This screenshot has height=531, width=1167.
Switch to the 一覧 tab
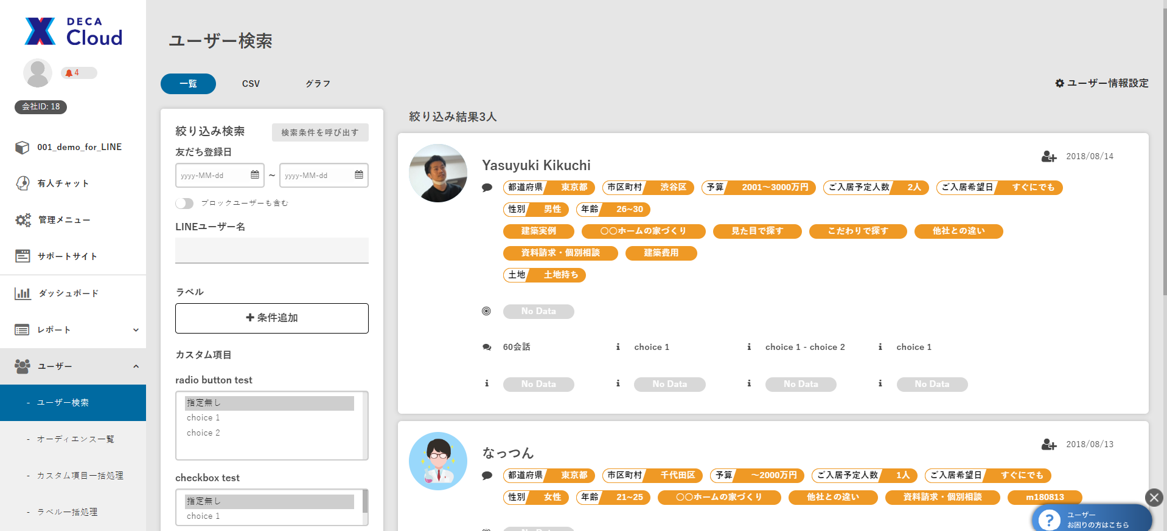pyautogui.click(x=188, y=84)
